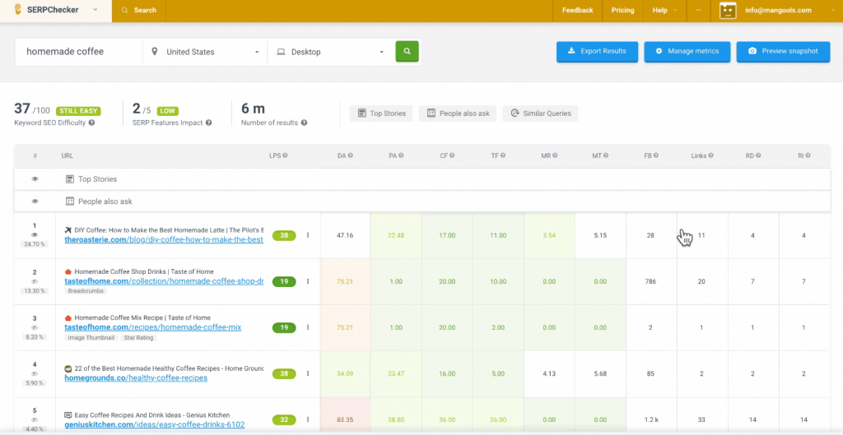The image size is (843, 435).
Task: Click DA value 47.16 in first row
Action: click(345, 235)
